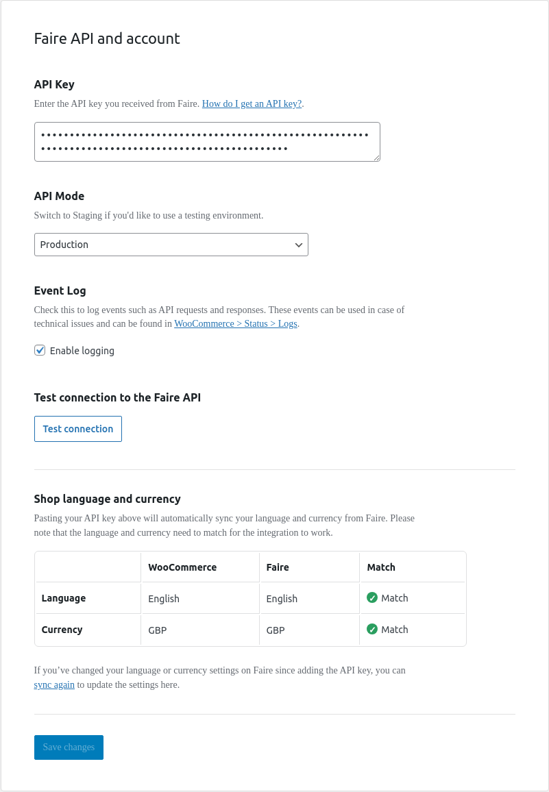Open WooCommerce > Status > Logs link
The height and width of the screenshot is (792, 549).
[236, 323]
